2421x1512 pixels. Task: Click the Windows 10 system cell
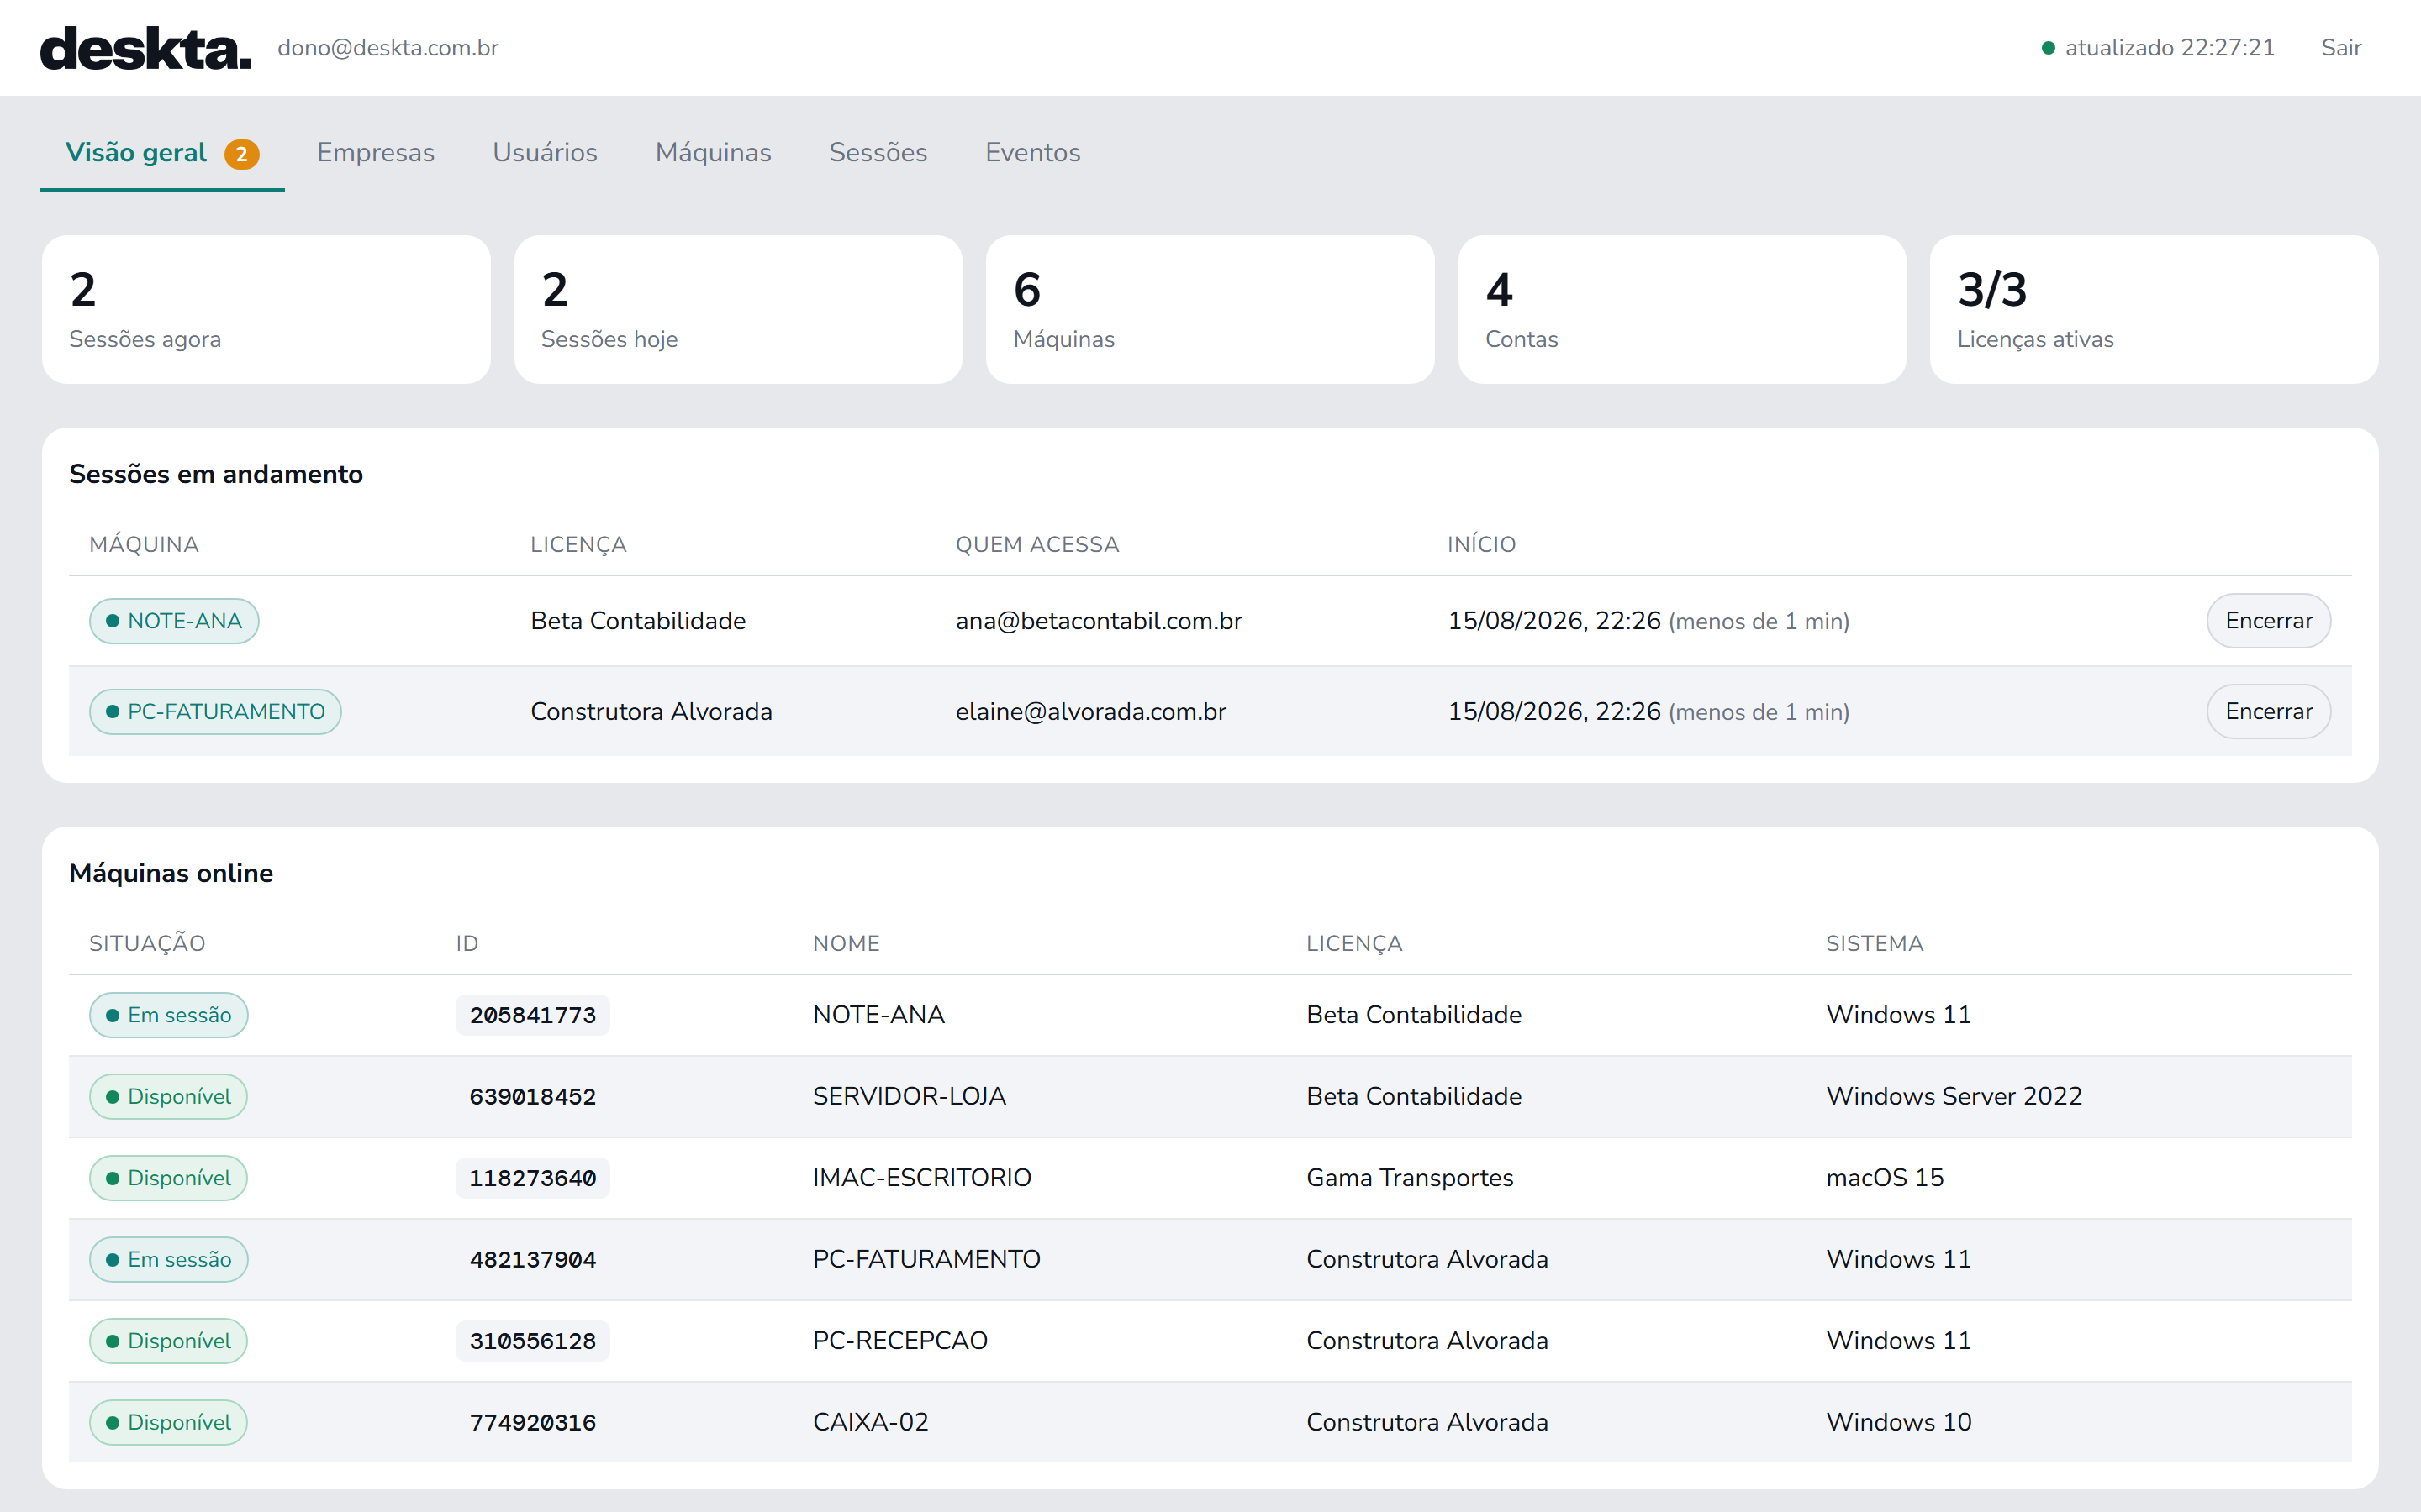1898,1422
